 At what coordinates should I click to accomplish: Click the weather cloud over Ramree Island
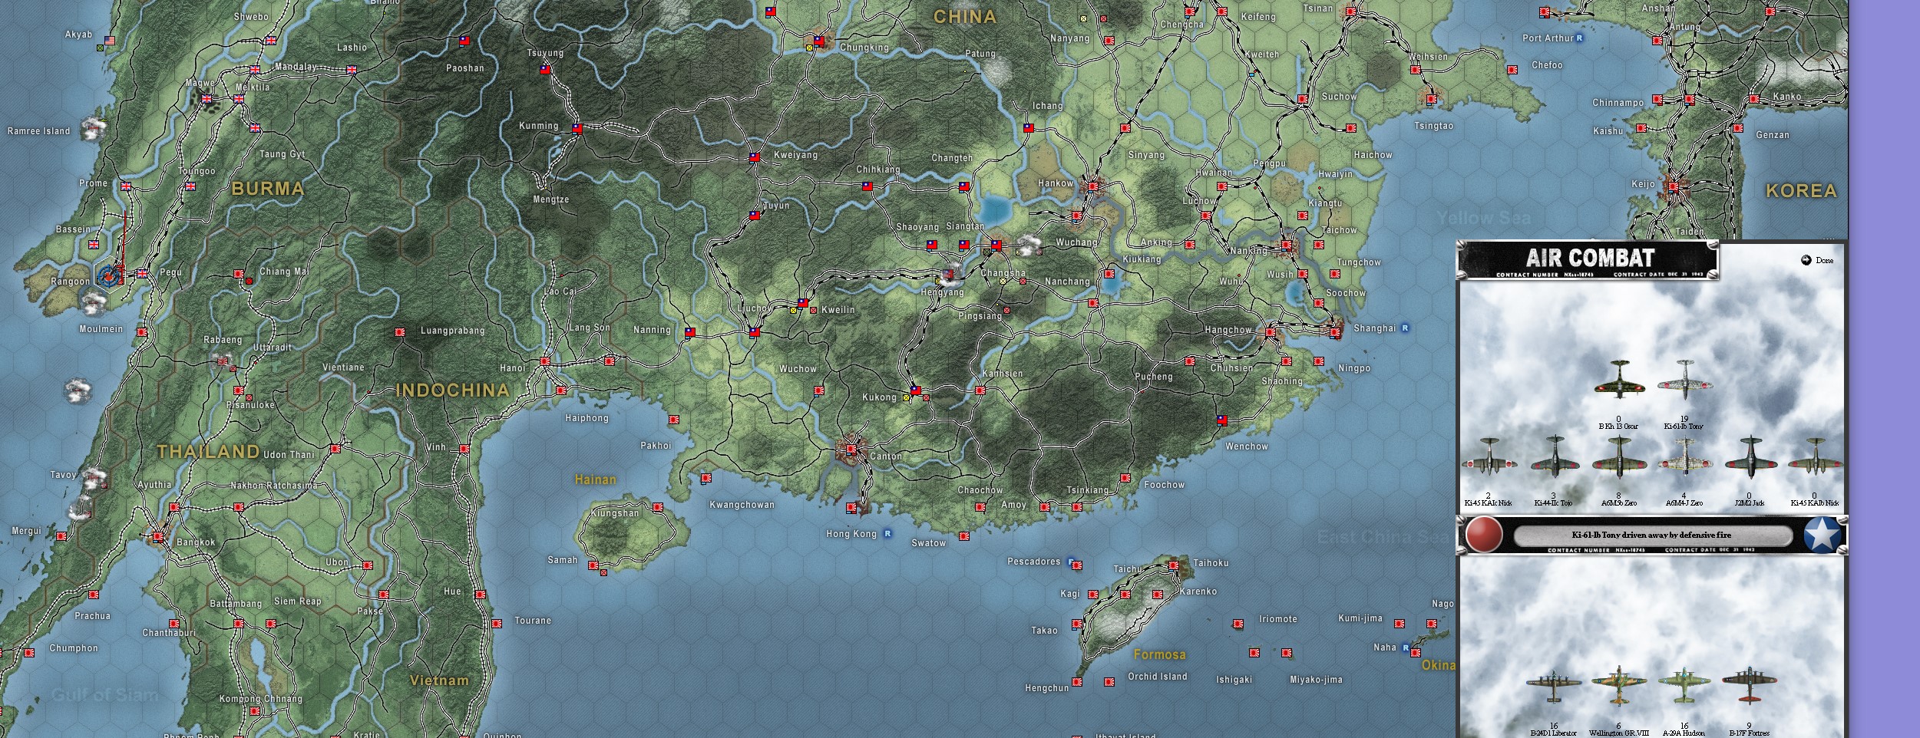[x=93, y=128]
